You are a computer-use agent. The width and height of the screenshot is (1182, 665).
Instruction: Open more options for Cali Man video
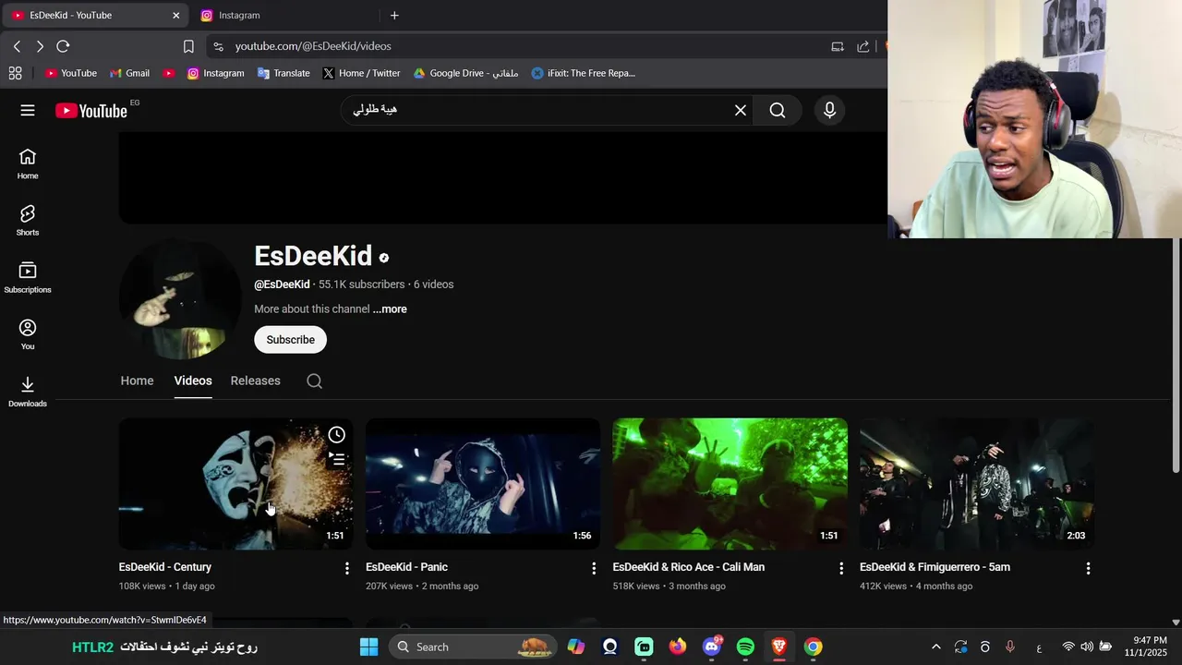(x=841, y=569)
